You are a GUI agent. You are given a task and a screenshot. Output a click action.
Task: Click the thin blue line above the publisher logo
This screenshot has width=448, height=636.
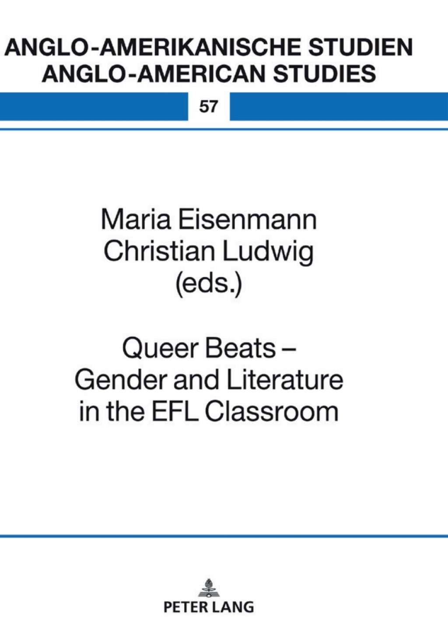click(224, 536)
